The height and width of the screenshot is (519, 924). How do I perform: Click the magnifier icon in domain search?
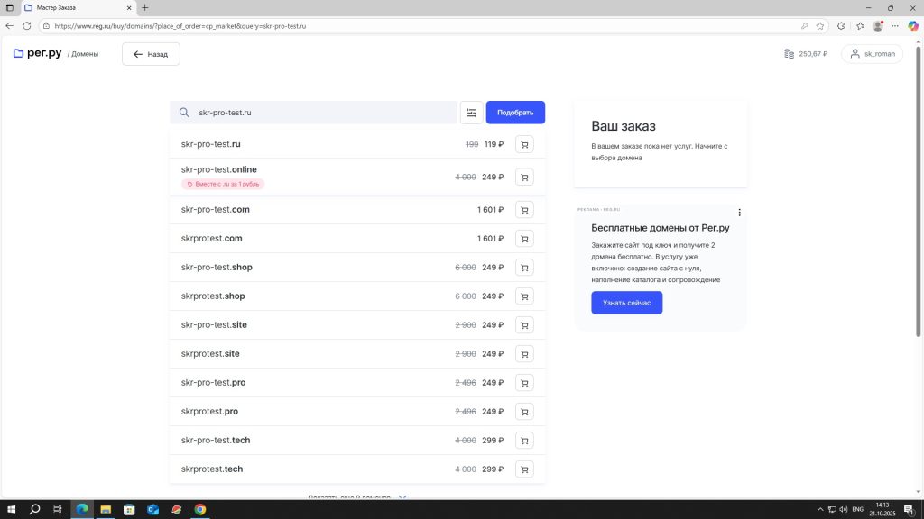184,113
